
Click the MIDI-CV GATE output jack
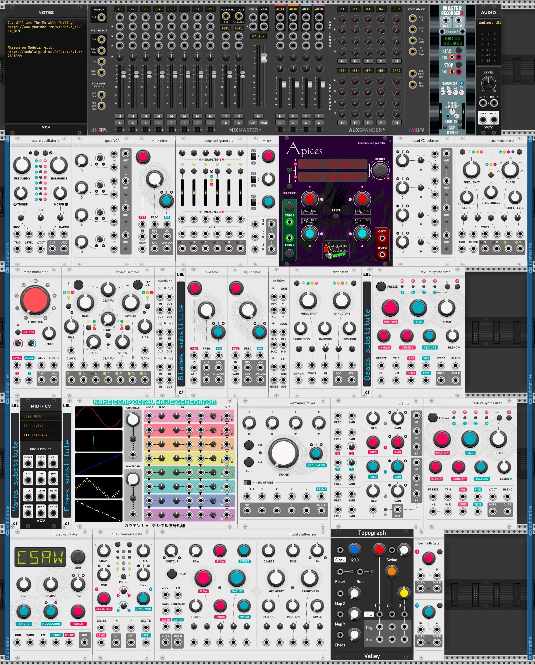tap(41, 463)
